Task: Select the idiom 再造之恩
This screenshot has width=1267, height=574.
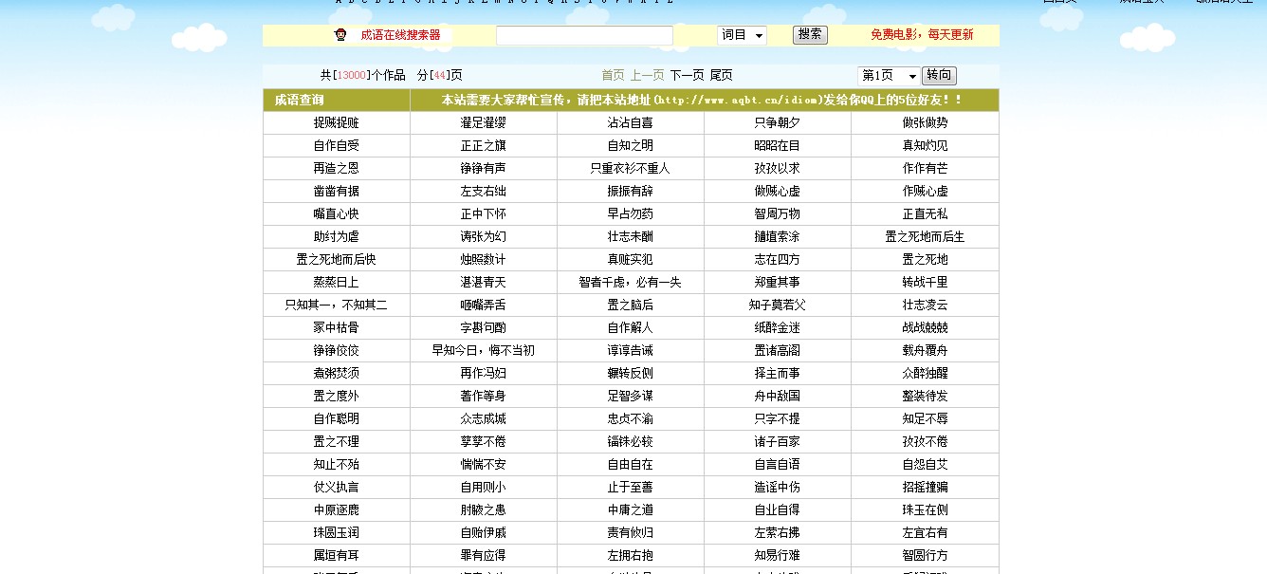Action: pyautogui.click(x=337, y=169)
